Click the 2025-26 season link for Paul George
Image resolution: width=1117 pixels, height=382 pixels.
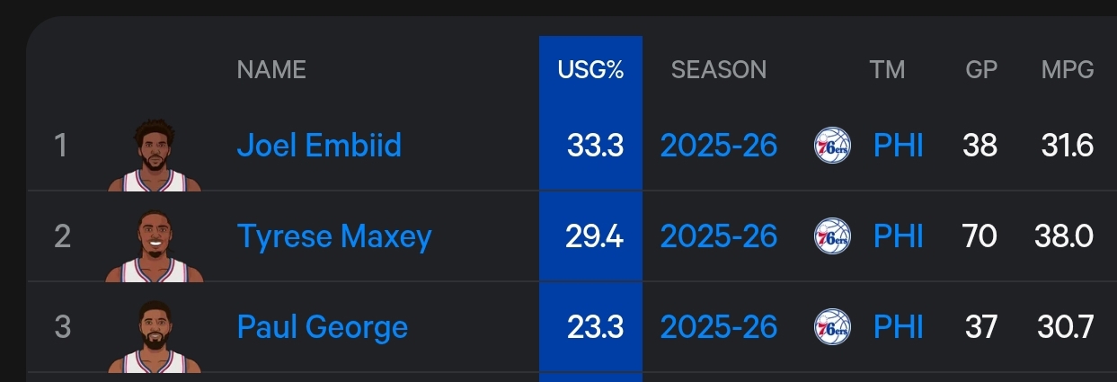click(x=719, y=327)
